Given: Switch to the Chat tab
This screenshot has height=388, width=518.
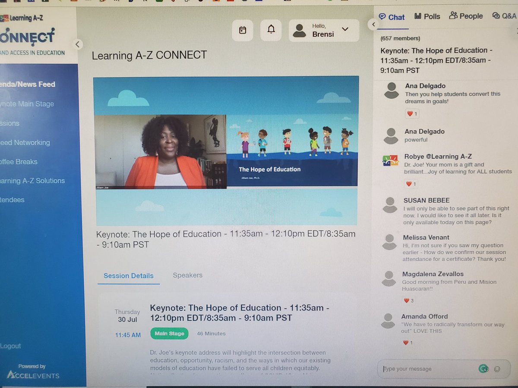Looking at the screenshot, I should coord(392,17).
